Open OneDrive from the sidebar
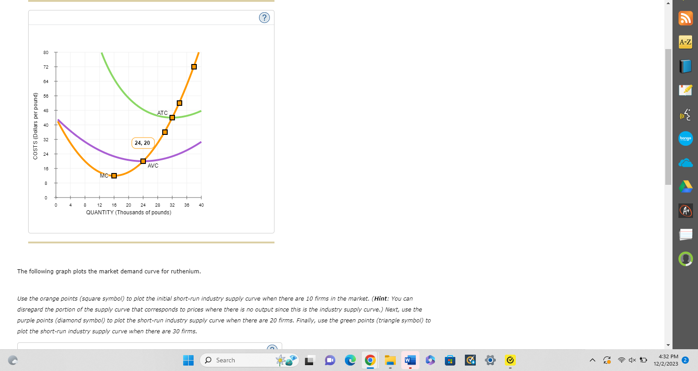The width and height of the screenshot is (698, 371). (686, 162)
